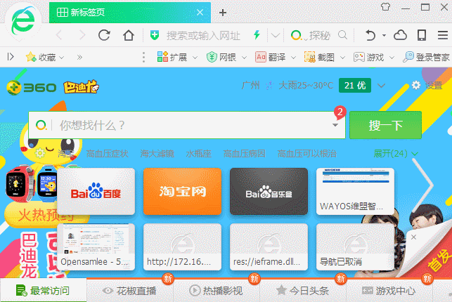Click the 巴迪龙 logo
Screen dimensions: 452x302
click(x=82, y=87)
